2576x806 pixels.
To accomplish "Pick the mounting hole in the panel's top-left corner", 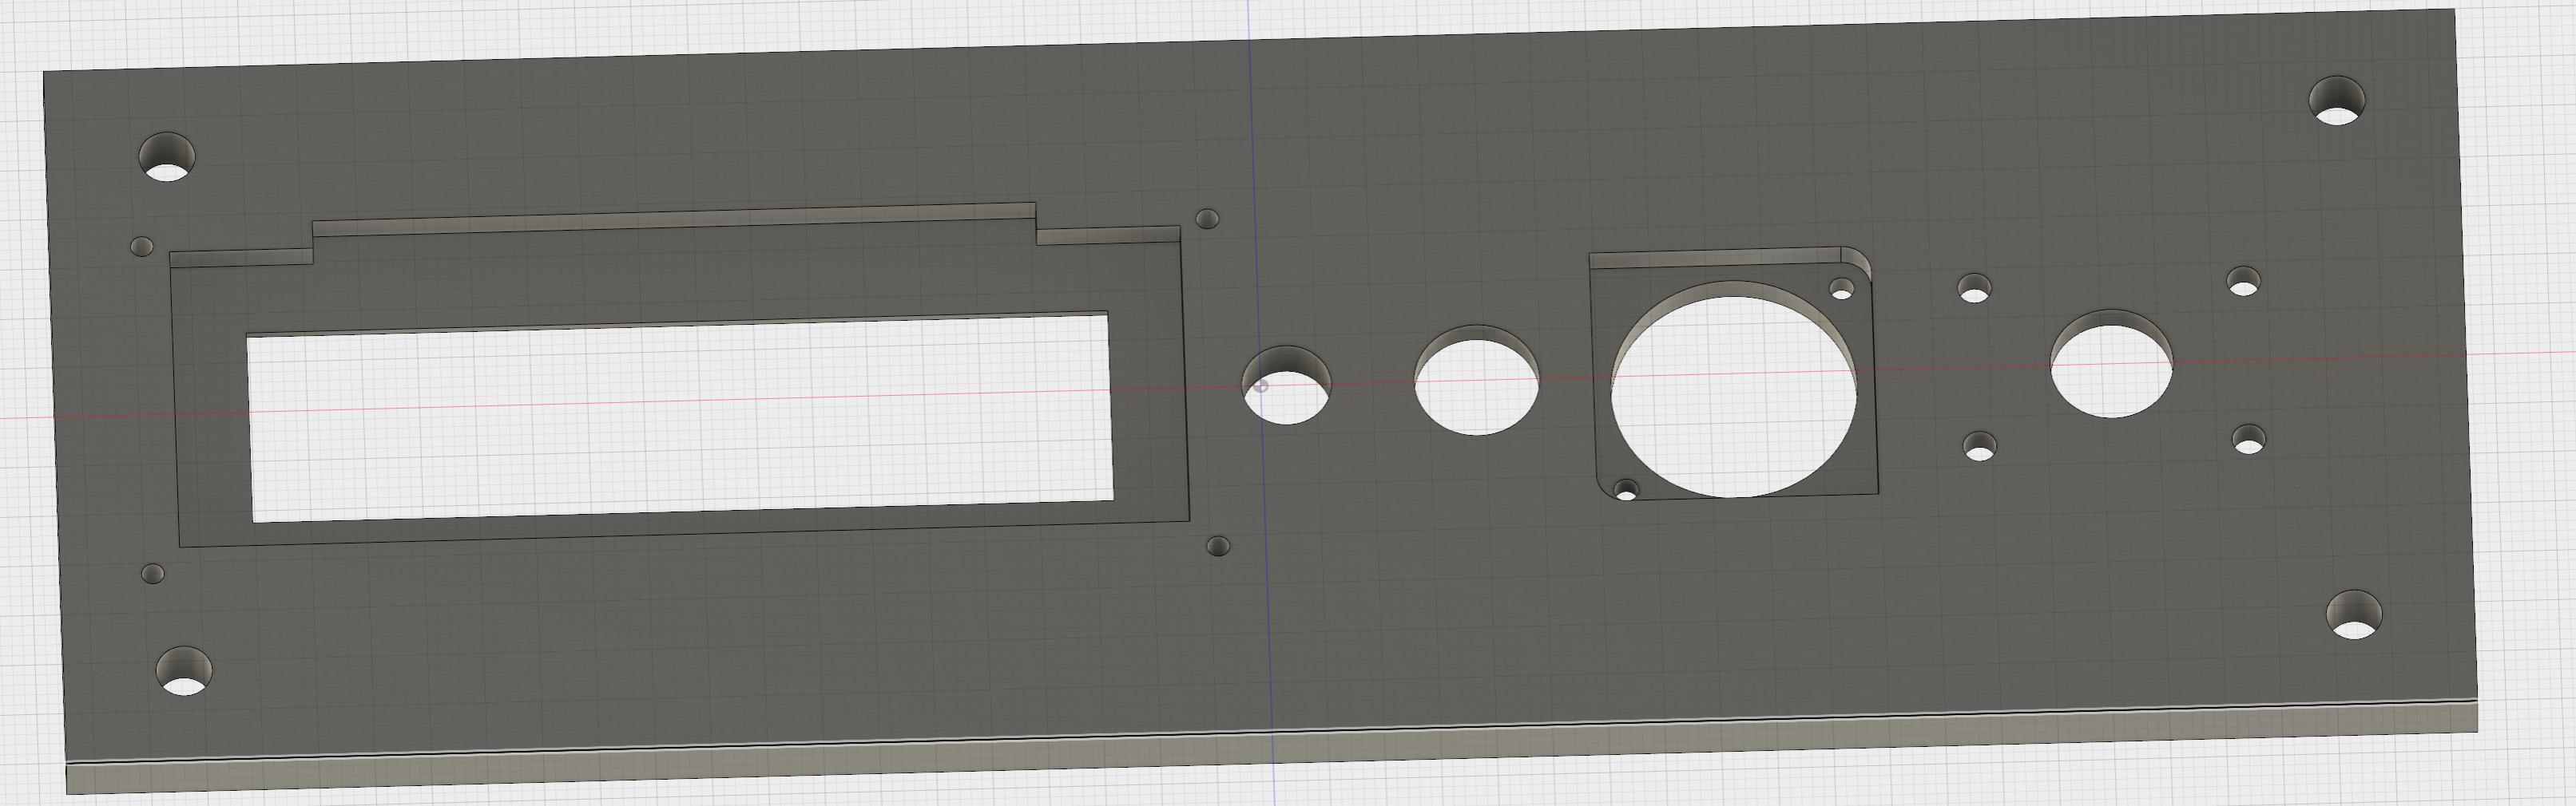I will pos(167,156).
